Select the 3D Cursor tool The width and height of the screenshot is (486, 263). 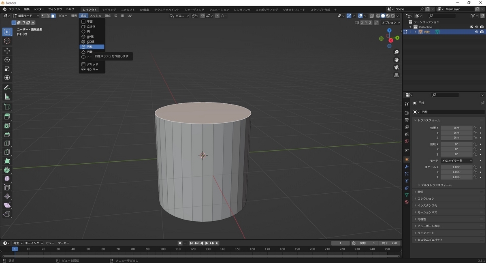click(x=7, y=41)
